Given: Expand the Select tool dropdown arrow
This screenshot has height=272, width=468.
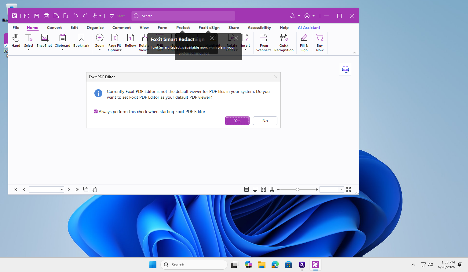Looking at the screenshot, I should [29, 50].
